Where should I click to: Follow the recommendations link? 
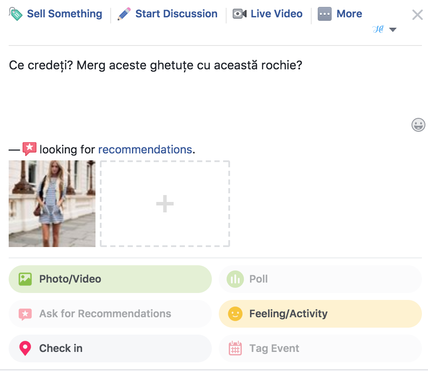point(145,150)
